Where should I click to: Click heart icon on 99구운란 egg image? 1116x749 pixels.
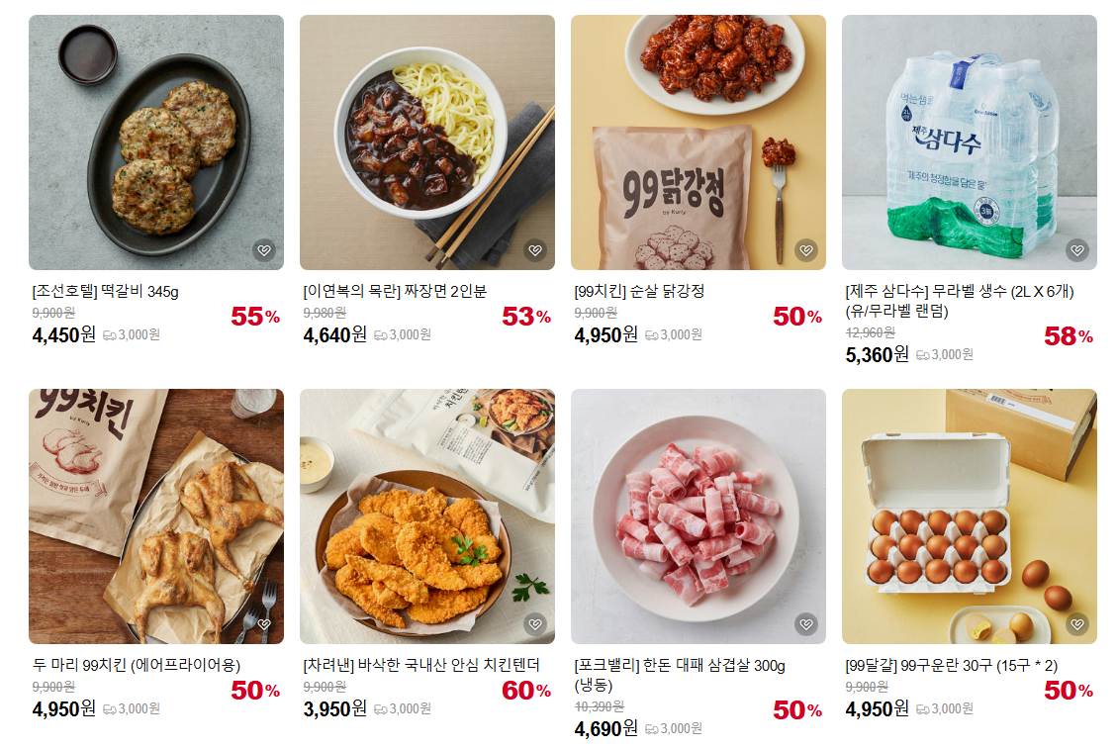(x=1077, y=624)
